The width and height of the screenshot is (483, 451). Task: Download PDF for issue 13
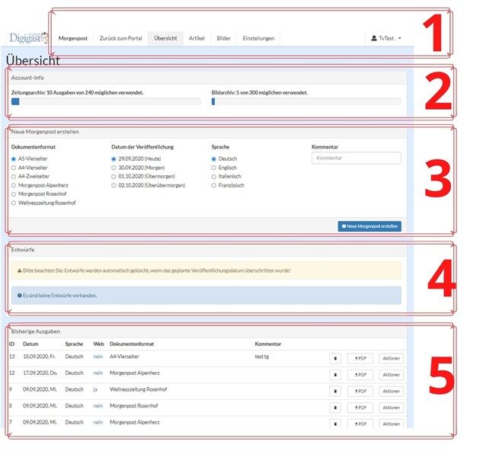click(360, 358)
